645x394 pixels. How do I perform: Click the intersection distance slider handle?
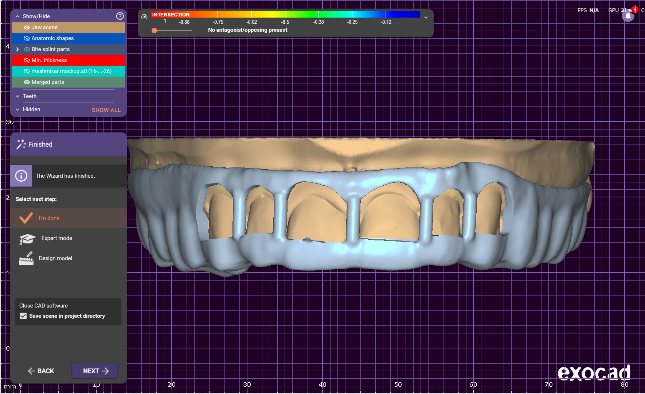(155, 30)
